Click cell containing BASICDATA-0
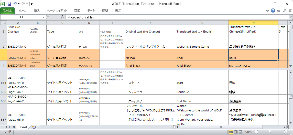The height and width of the screenshot is (135, 293). [18, 41]
